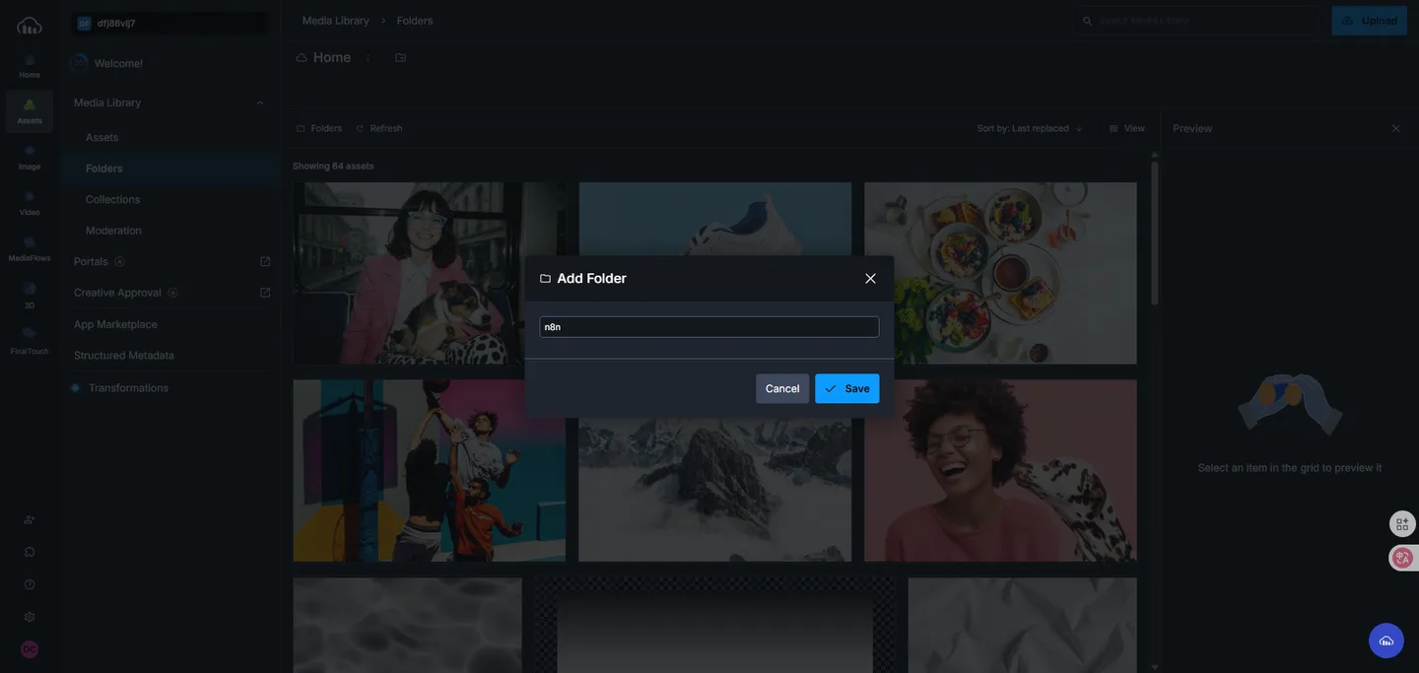This screenshot has width=1419, height=673.
Task: Open the Image sidebar section
Action: (x=30, y=158)
